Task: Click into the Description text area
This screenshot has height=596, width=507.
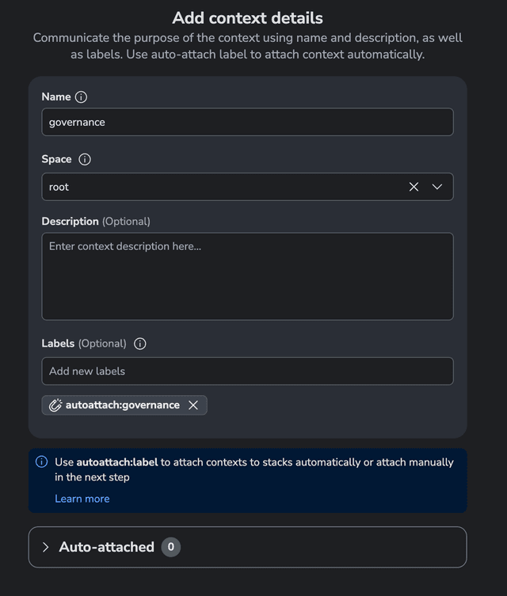Action: coord(247,276)
